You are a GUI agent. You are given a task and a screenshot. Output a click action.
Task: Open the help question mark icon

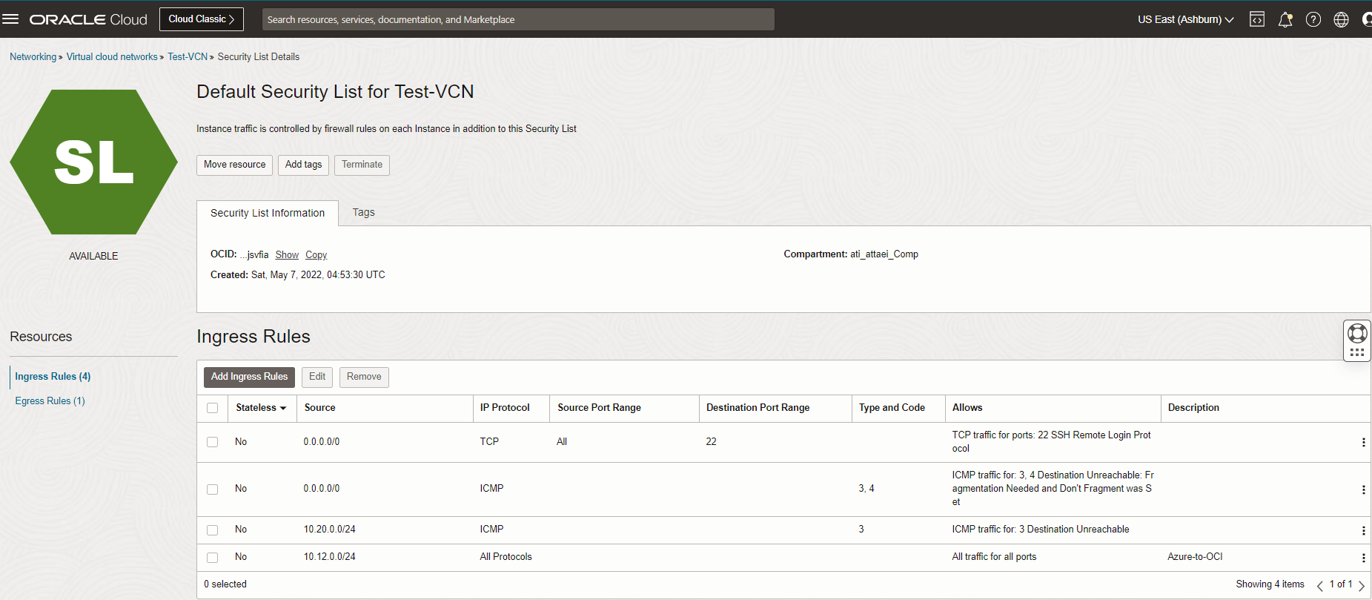pos(1313,19)
